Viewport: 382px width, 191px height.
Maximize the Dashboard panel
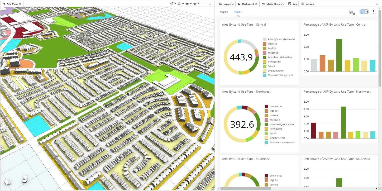point(378,4)
